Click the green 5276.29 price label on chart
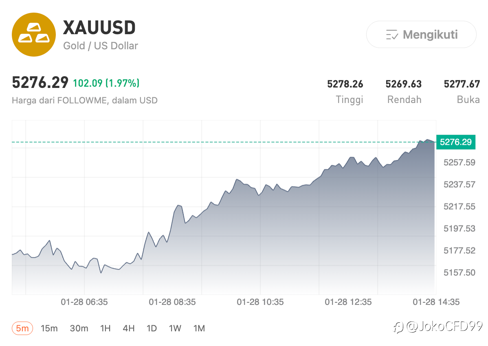 click(x=455, y=142)
